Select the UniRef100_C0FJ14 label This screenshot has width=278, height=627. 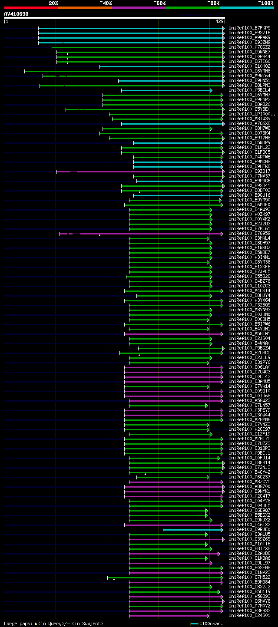pos(249,458)
